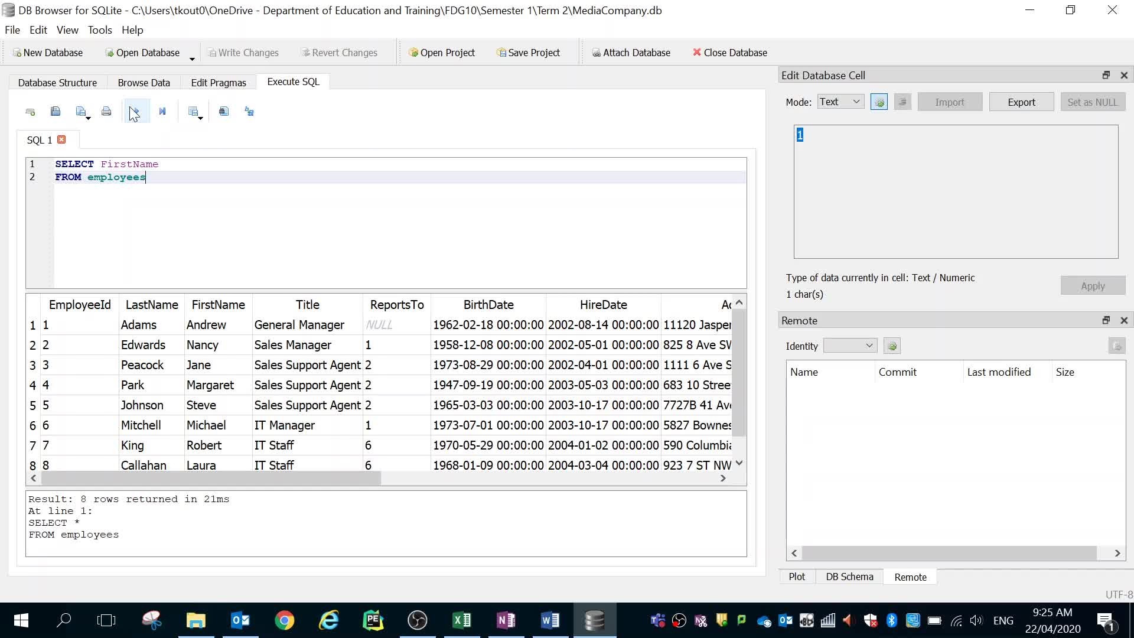Switch to the Browse Data tab
Viewport: 1134px width, 638px height.
144,83
